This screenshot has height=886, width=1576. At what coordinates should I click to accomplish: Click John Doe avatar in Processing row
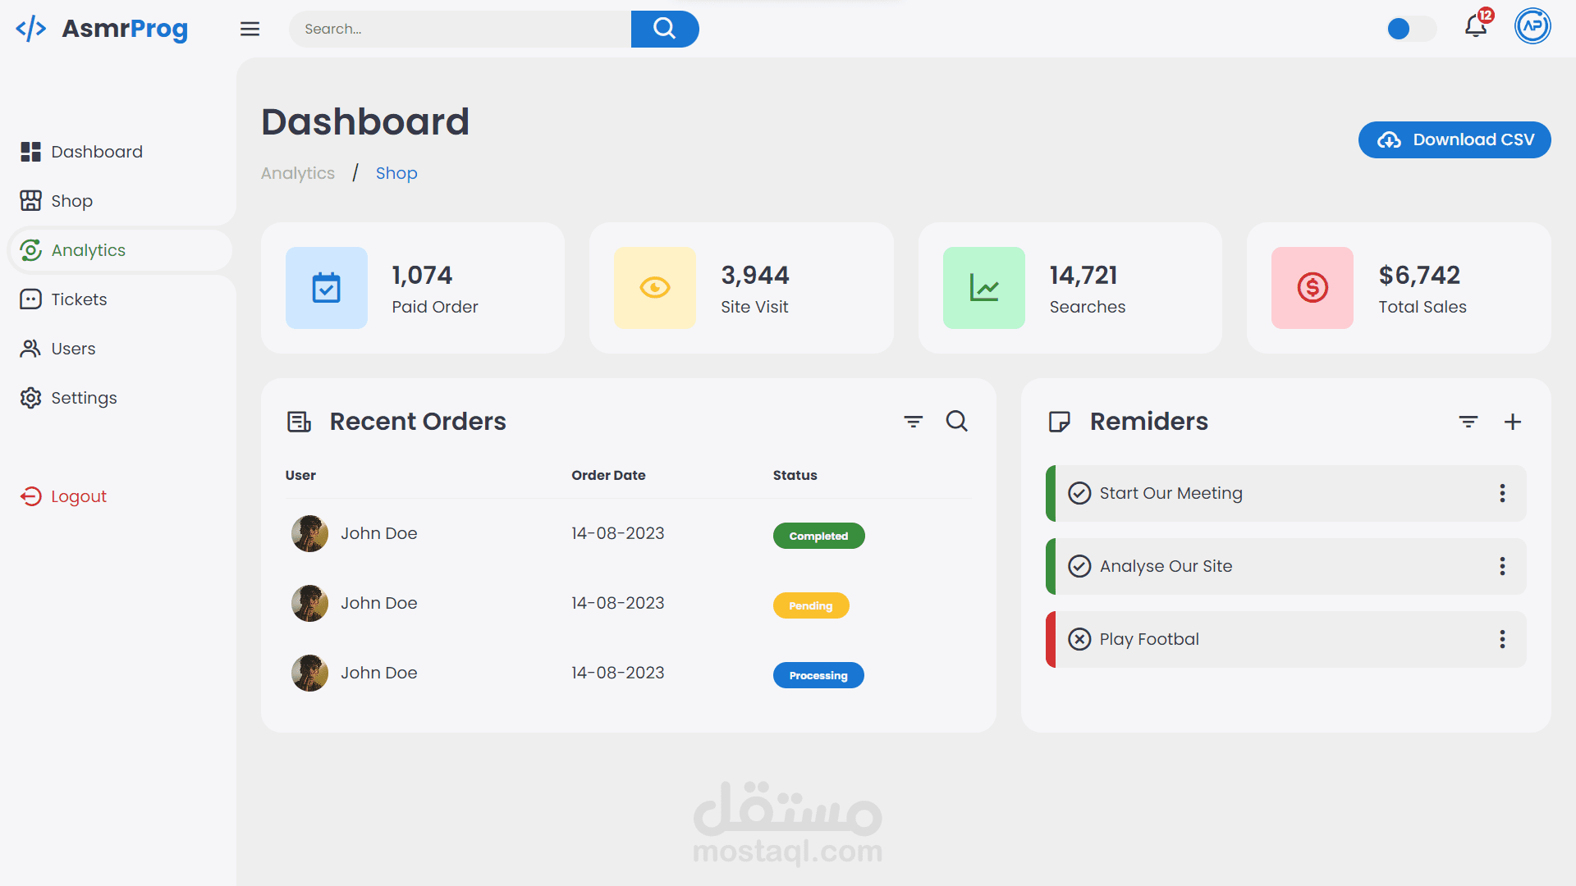pyautogui.click(x=310, y=673)
